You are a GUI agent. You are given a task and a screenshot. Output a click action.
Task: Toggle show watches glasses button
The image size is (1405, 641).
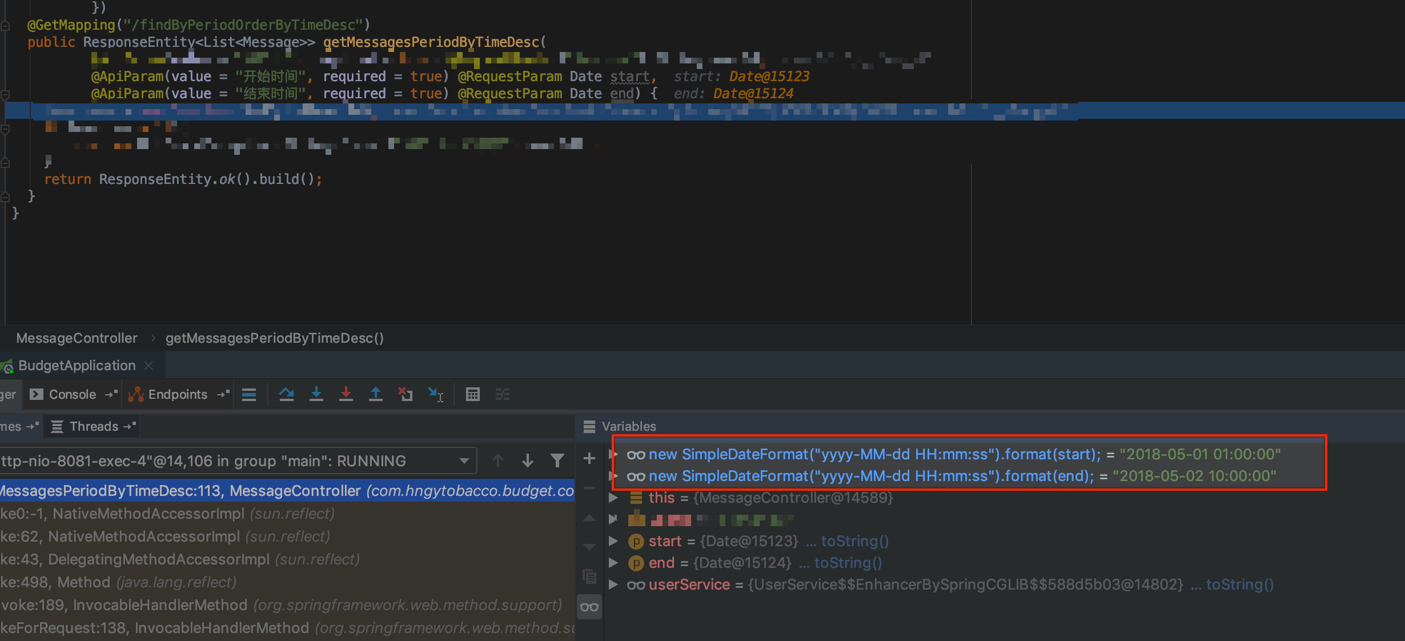tap(589, 607)
